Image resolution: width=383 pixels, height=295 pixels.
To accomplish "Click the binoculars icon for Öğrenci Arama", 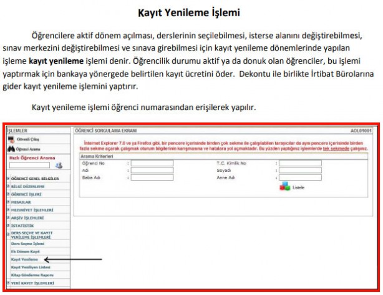I will 11,149.
